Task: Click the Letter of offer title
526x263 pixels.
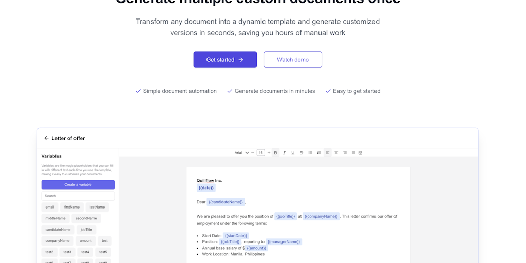Action: [68, 138]
